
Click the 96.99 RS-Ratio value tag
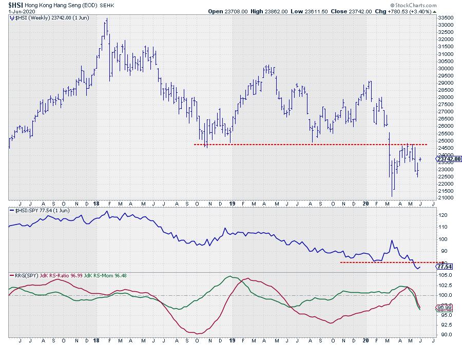coord(443,308)
